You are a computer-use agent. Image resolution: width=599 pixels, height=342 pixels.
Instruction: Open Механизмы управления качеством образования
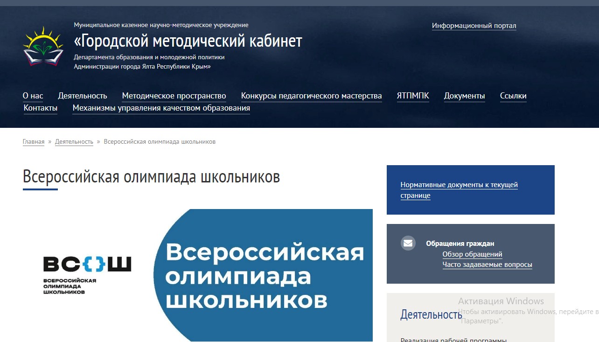161,108
